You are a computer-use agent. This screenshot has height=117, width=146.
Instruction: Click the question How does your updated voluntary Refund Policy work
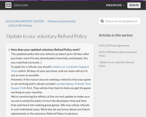(46, 50)
